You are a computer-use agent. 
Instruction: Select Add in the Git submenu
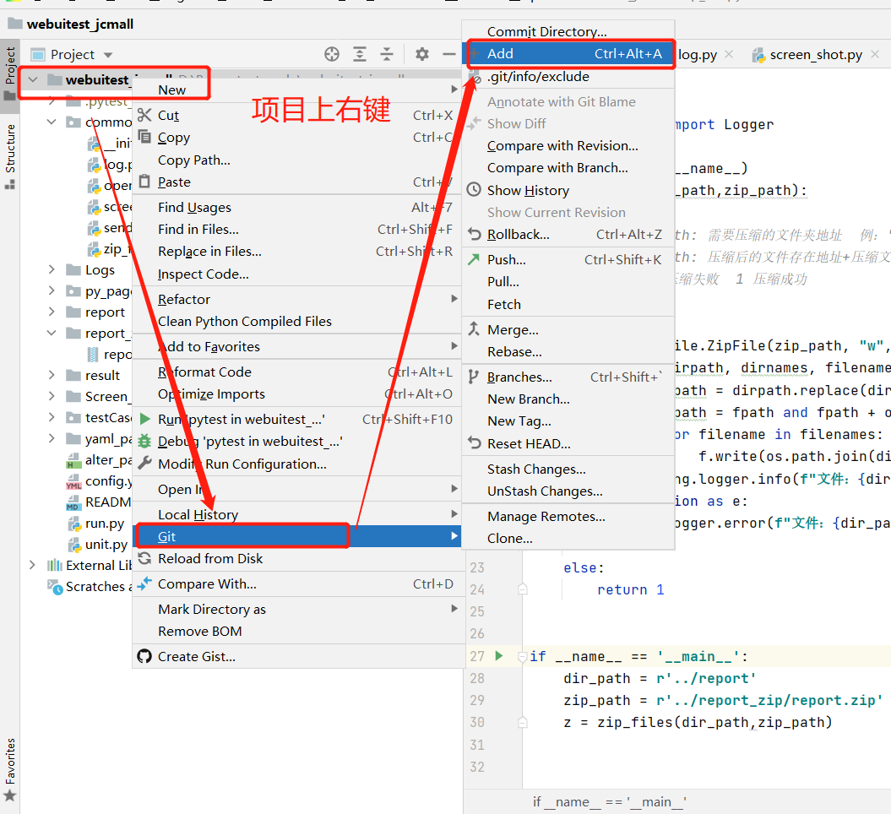[x=568, y=53]
